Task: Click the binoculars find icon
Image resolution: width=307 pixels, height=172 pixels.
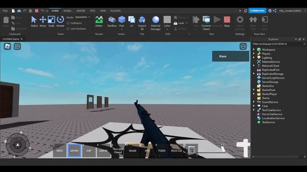Action: pos(19,11)
